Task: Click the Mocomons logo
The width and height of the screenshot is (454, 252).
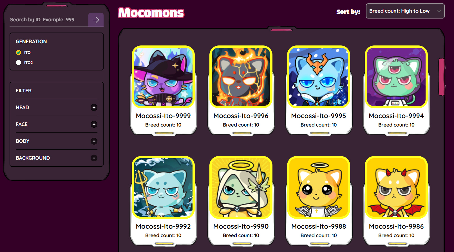Action: click(151, 13)
